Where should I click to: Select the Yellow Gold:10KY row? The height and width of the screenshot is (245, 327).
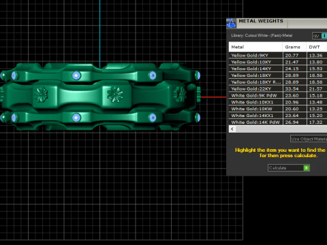coord(278,62)
